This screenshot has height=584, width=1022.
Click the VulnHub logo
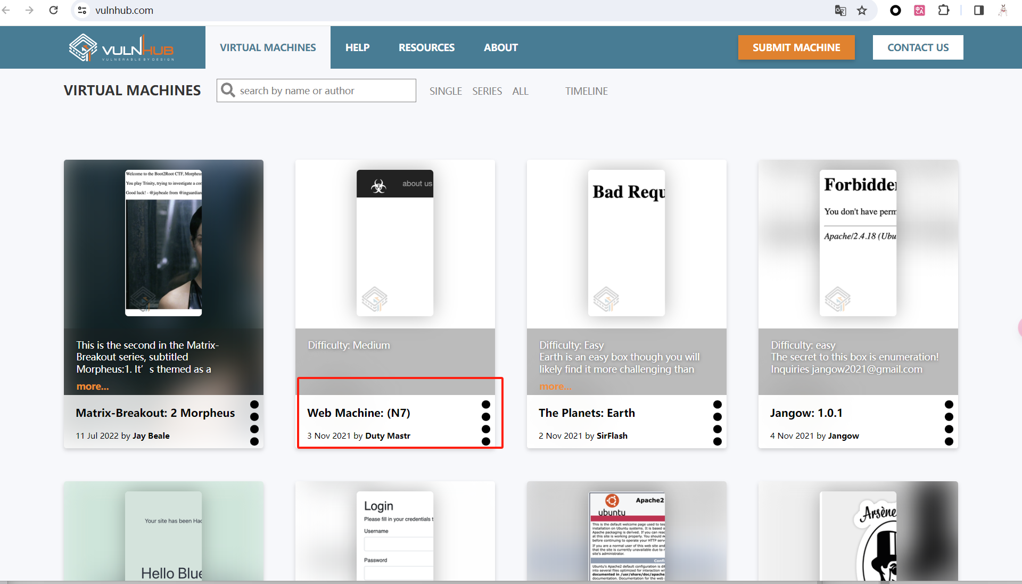coord(121,47)
